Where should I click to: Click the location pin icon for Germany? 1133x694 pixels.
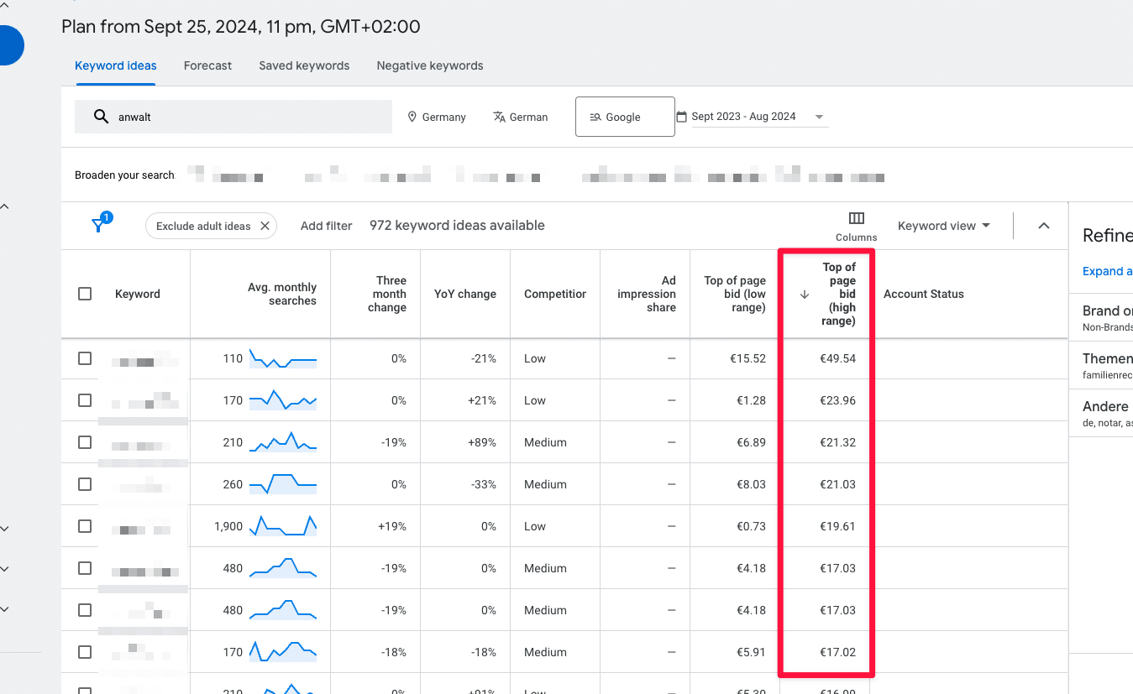point(412,117)
